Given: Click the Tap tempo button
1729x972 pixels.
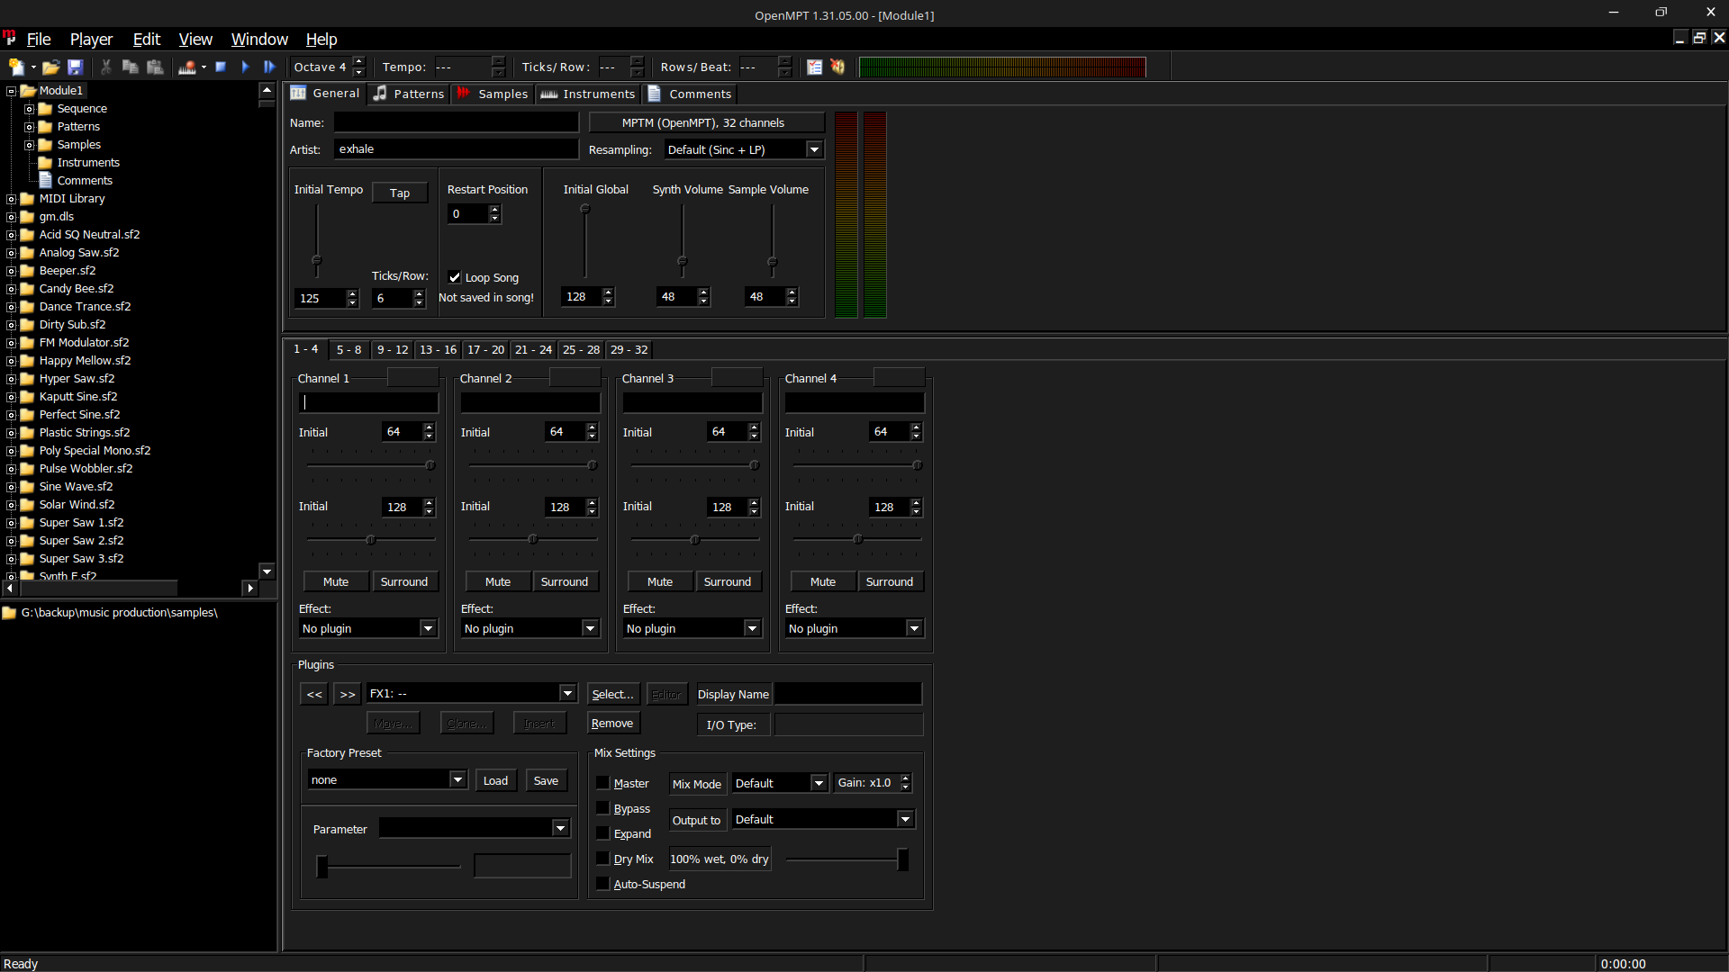Looking at the screenshot, I should pos(400,193).
